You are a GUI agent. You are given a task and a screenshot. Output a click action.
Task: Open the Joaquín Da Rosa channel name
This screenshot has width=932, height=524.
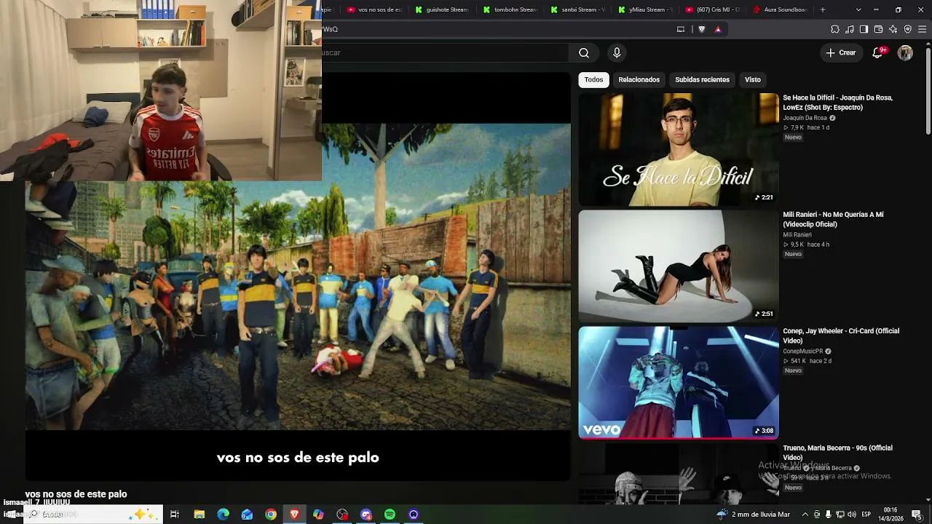coord(805,118)
